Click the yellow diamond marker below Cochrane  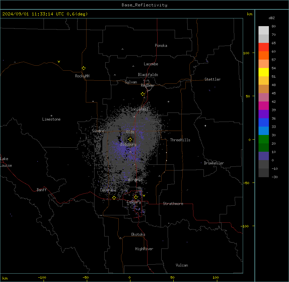point(114,198)
